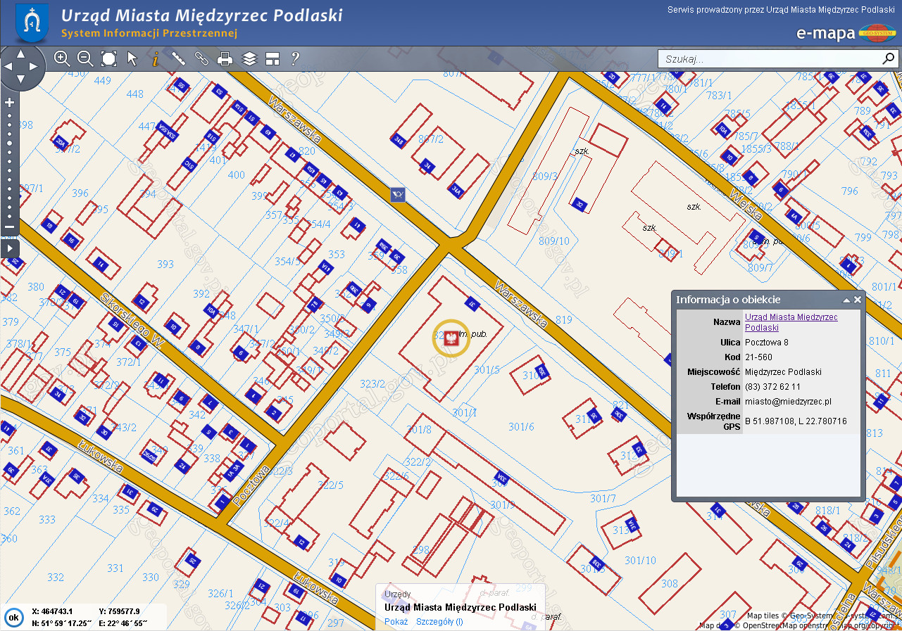The image size is (902, 631).
Task: Click the large current zoom level dot
Action: pyautogui.click(x=10, y=143)
